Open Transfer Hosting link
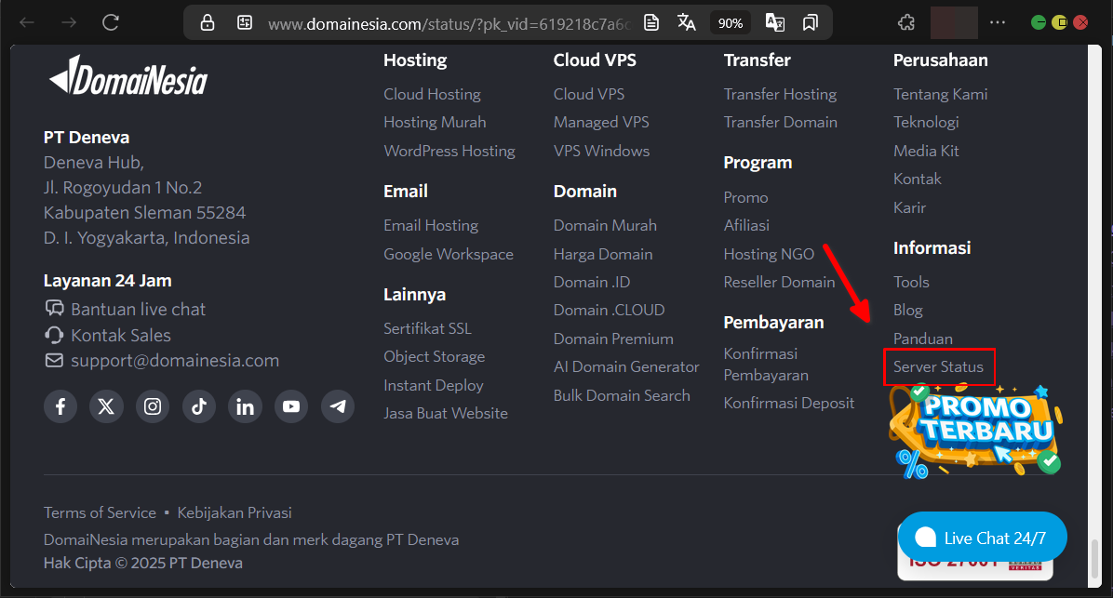The height and width of the screenshot is (598, 1113). (x=780, y=94)
